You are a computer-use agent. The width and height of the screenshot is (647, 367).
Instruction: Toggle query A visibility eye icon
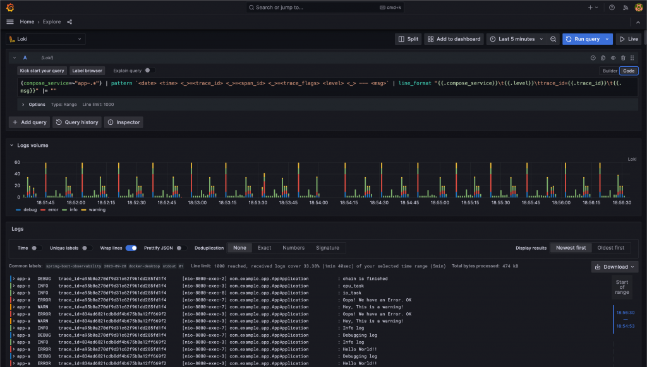[x=613, y=58]
